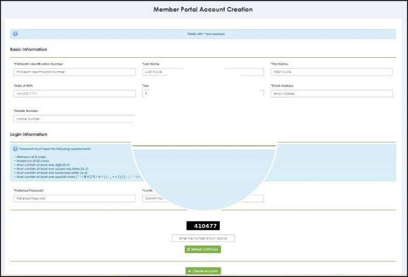Click into the Last Name input box
Image resolution: width=408 pixels, height=277 pixels.
click(203, 72)
